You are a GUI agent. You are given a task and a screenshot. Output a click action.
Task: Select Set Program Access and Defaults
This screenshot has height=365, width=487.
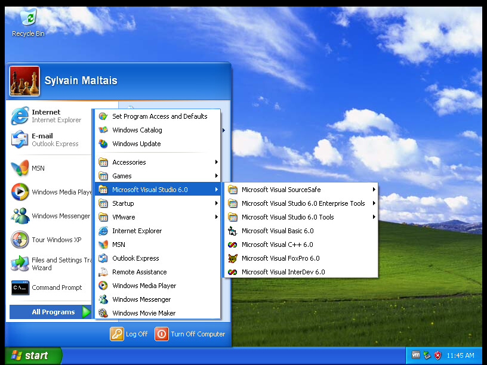159,116
